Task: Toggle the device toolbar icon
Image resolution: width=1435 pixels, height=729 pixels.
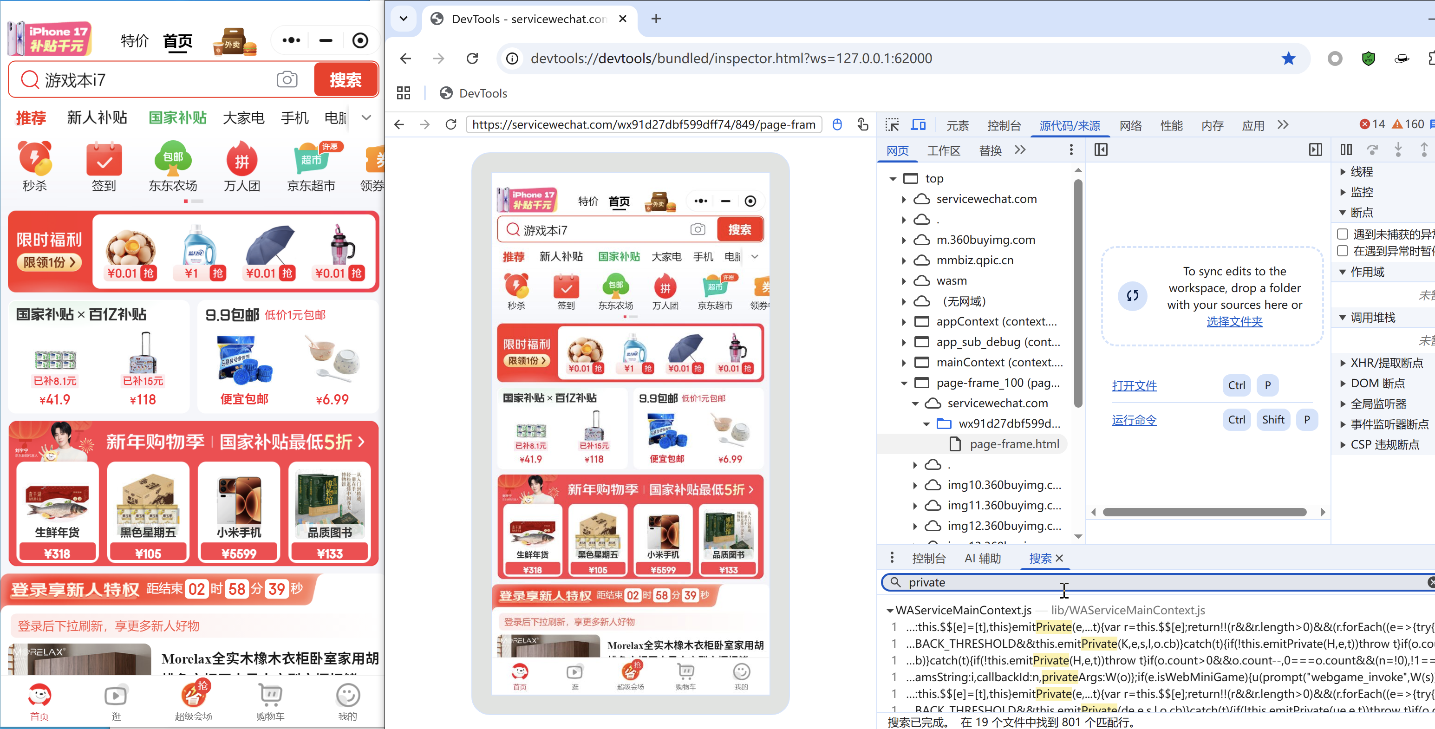Action: coord(918,125)
